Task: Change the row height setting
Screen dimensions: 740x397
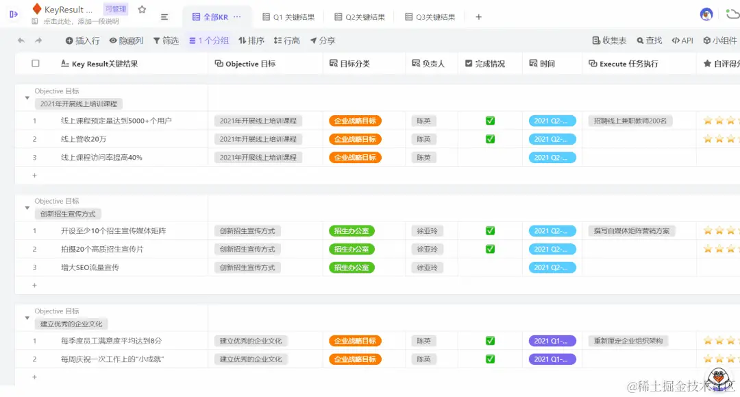Action: (x=286, y=40)
